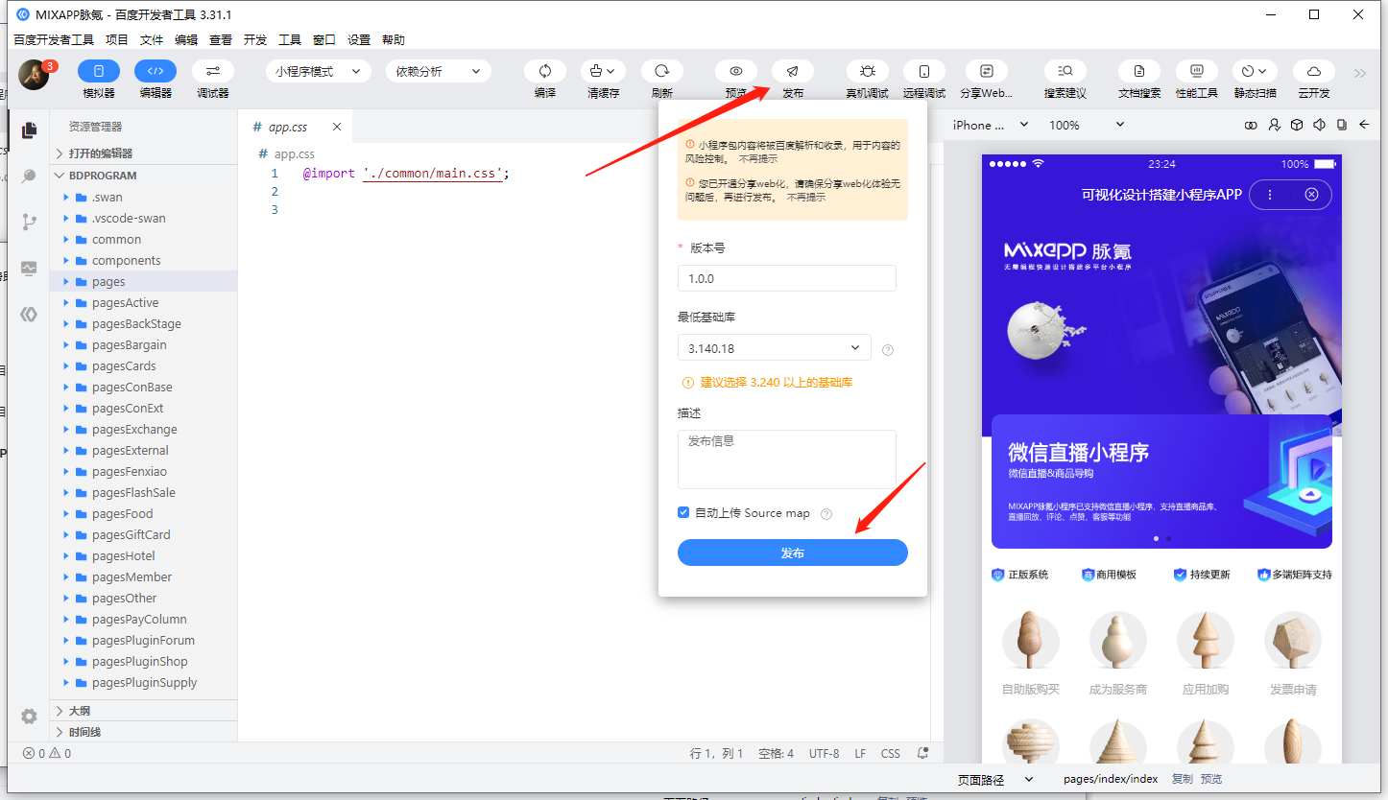Expand toolbar overflow double-chevron
This screenshot has height=800, width=1388.
[x=1360, y=73]
